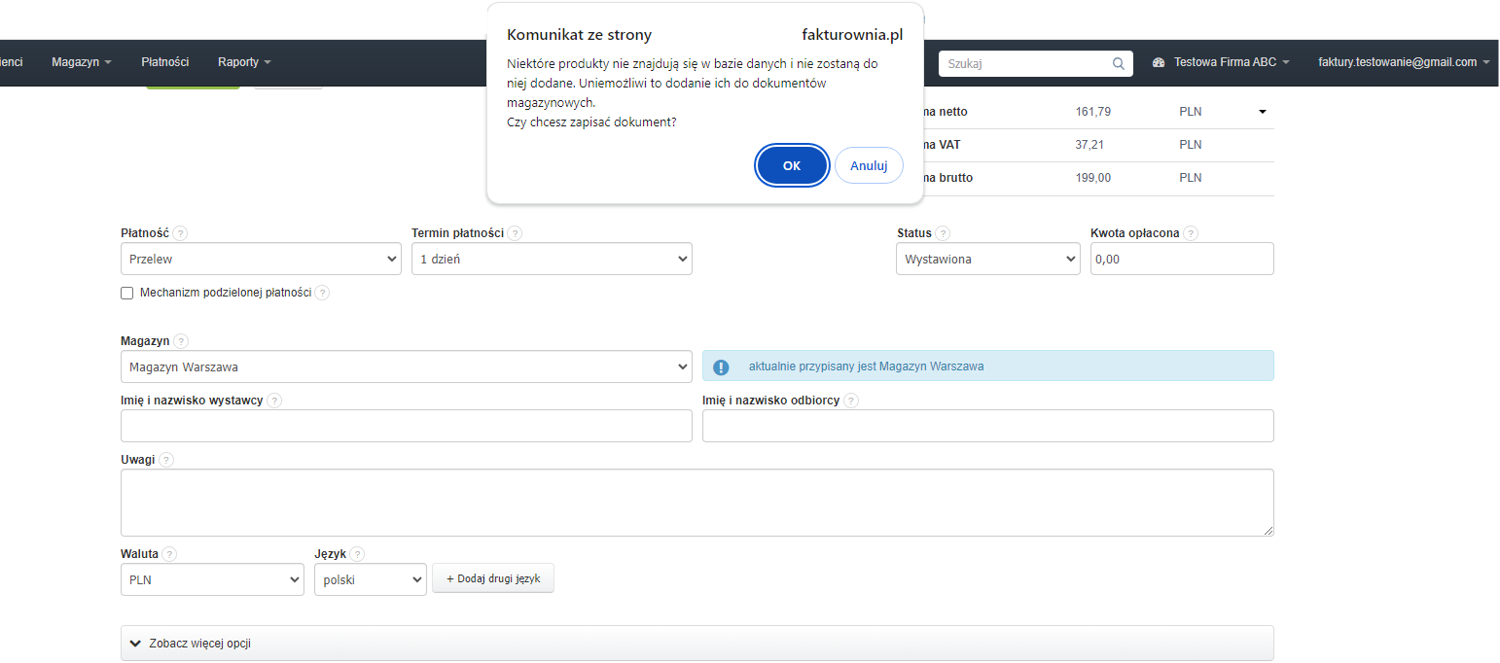Click help icon next to Mechanizm podzielonej płatności
Viewport: 1500px width, 663px height.
(x=322, y=293)
